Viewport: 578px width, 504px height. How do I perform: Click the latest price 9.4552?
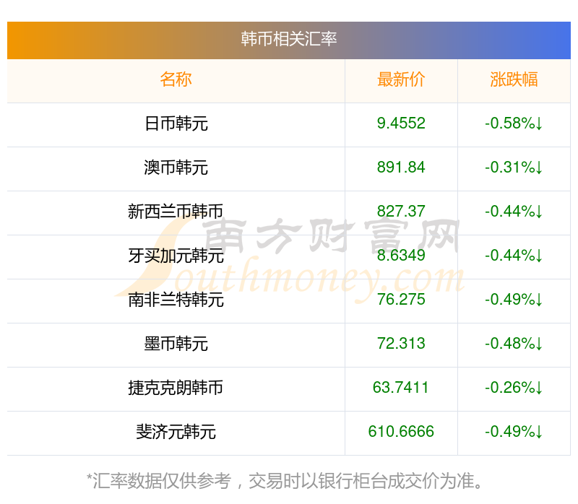point(401,123)
